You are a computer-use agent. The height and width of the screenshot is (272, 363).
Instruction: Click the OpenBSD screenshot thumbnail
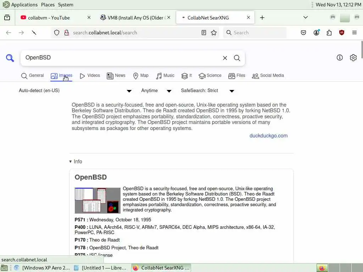click(97, 200)
